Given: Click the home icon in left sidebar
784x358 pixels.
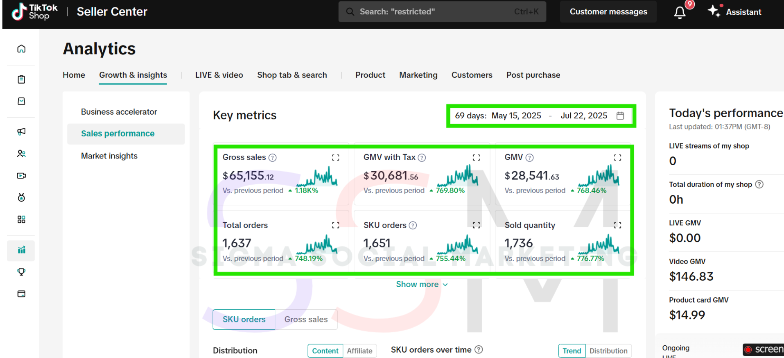Looking at the screenshot, I should [21, 49].
